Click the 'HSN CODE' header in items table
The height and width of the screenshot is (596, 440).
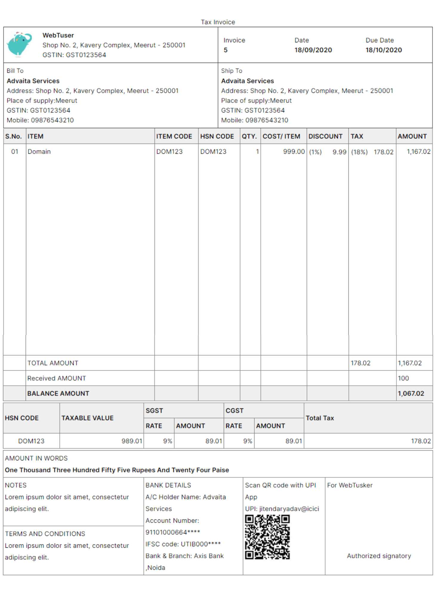217,136
